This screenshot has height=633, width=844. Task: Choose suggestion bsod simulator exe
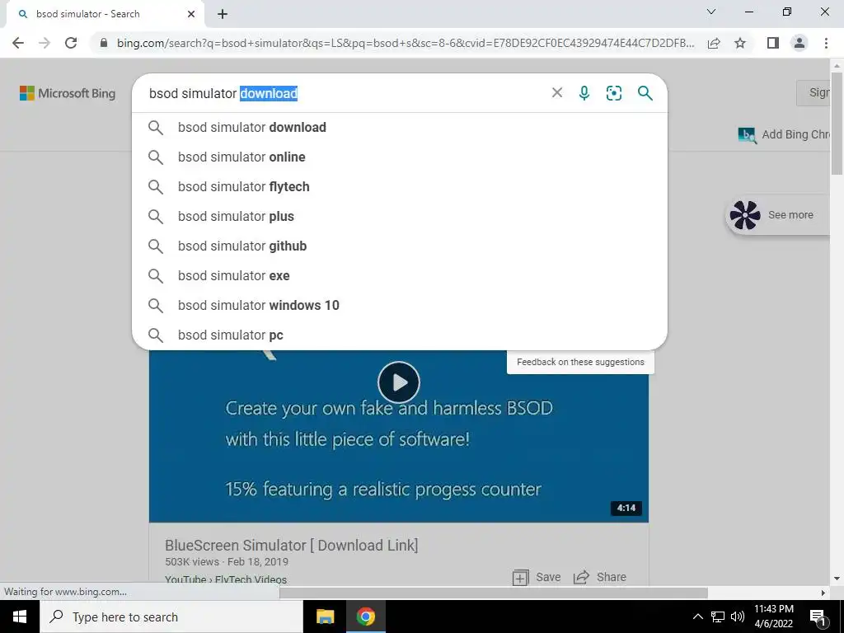click(400, 275)
